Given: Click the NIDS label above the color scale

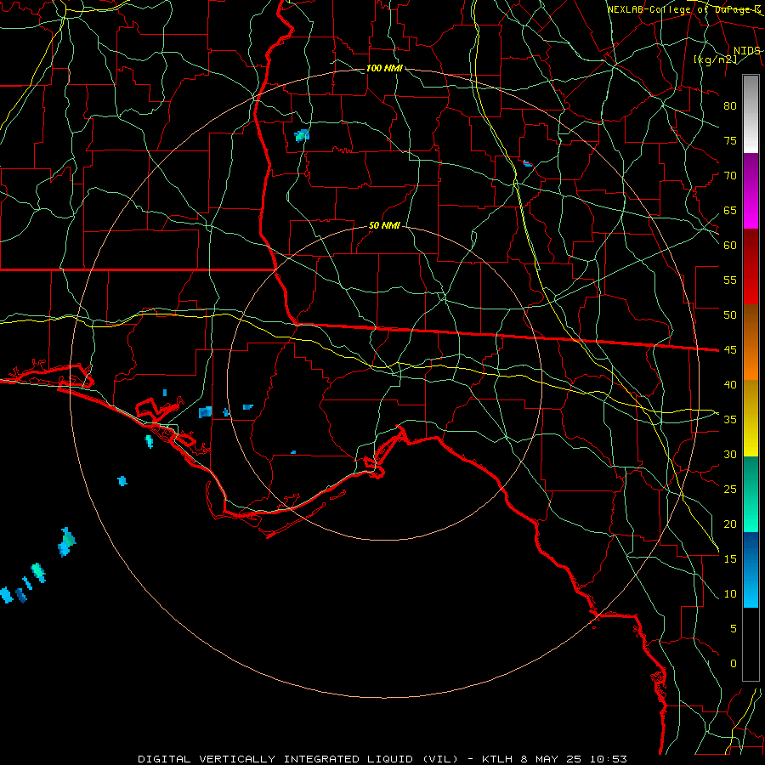Looking at the screenshot, I should point(746,51).
